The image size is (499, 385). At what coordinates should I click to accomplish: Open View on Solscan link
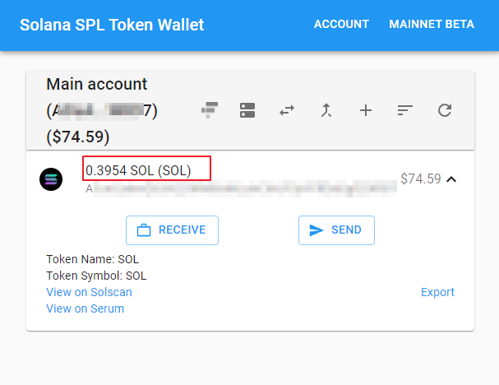pos(89,292)
